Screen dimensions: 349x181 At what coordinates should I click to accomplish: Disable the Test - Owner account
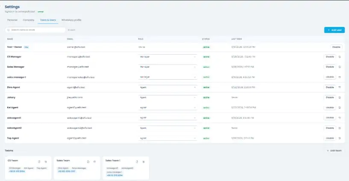click(x=336, y=47)
